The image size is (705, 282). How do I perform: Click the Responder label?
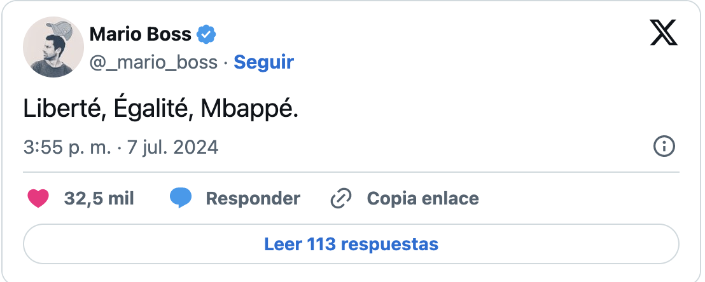tap(253, 199)
